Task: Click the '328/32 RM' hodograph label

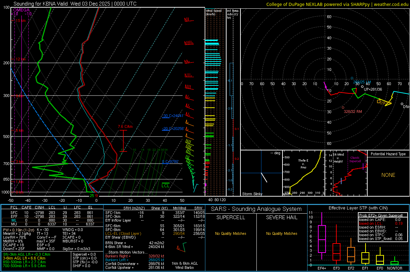Action: coord(353,112)
